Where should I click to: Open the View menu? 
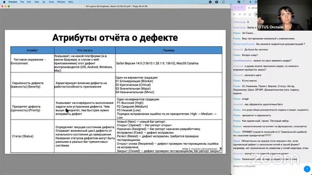coord(37,2)
